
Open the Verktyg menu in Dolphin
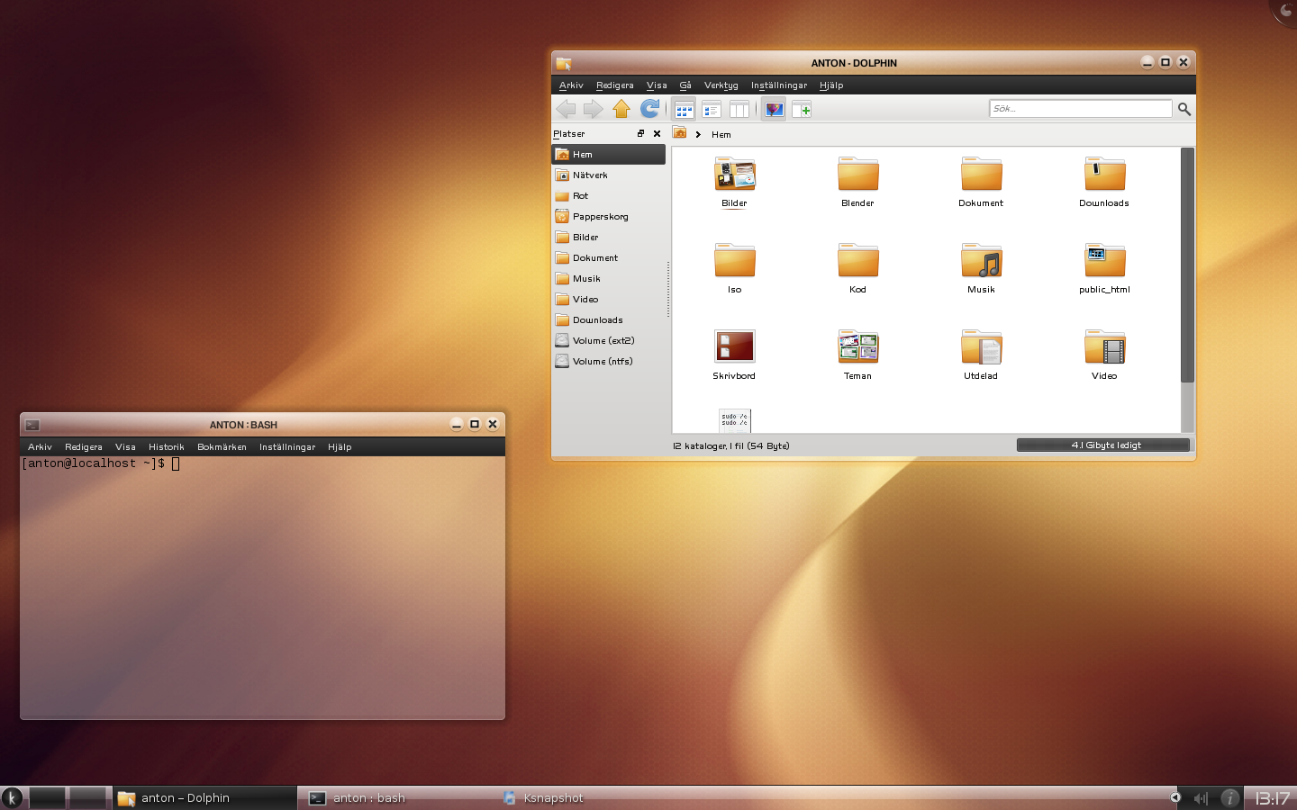(721, 85)
